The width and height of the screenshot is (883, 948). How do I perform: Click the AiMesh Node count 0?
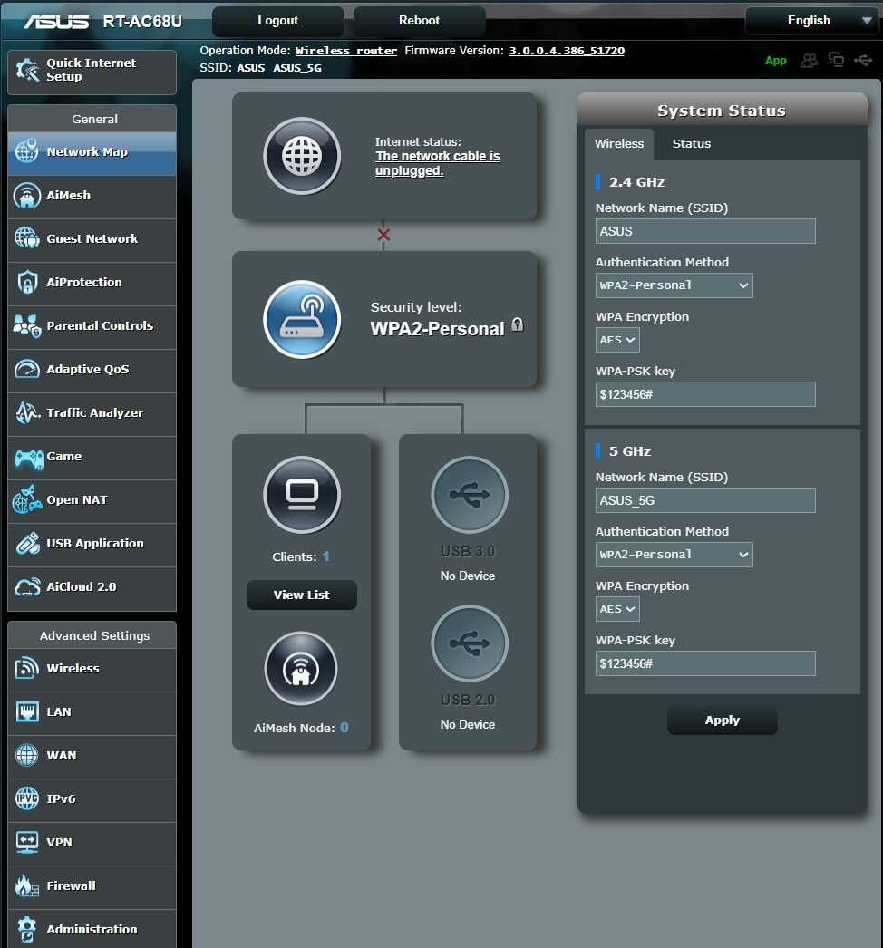344,728
